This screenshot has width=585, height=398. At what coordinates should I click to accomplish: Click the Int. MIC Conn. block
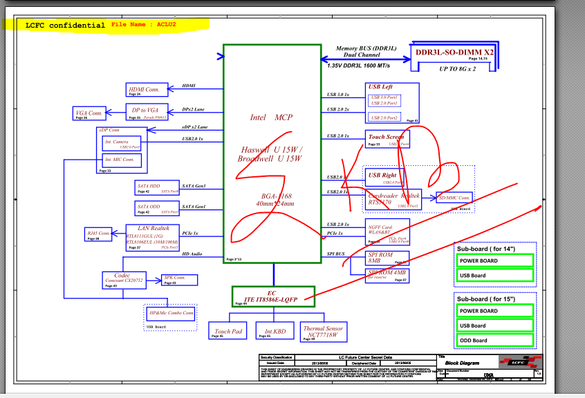click(x=122, y=160)
